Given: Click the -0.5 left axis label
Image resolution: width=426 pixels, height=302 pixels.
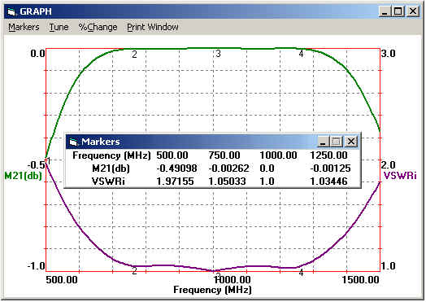Looking at the screenshot, I should 36,165.
